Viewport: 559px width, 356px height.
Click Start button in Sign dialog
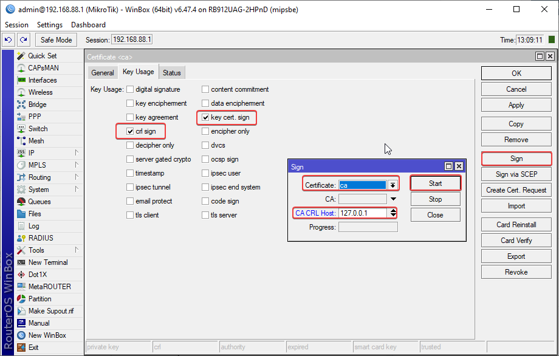pyautogui.click(x=435, y=183)
